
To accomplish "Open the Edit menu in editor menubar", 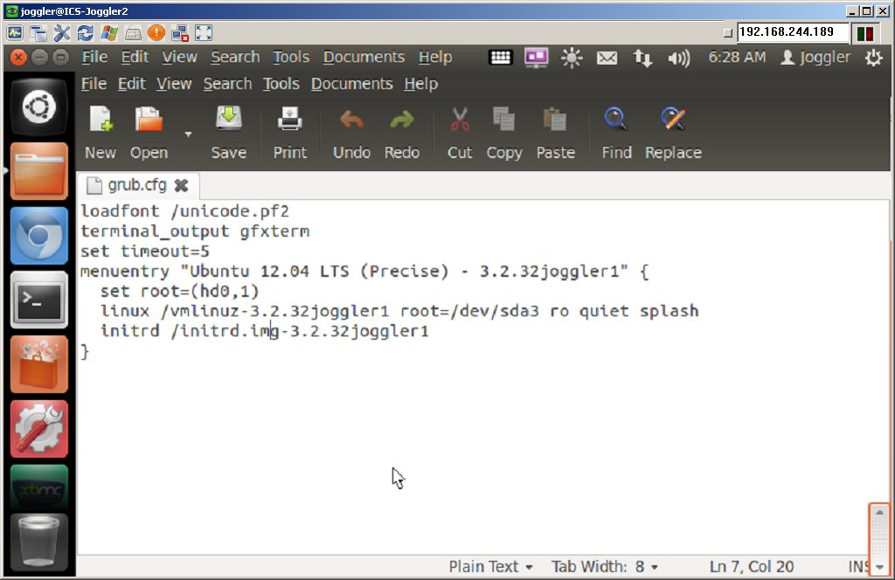I will (x=132, y=84).
